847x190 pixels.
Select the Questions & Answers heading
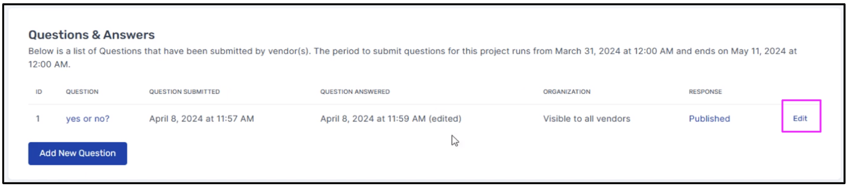pyautogui.click(x=92, y=35)
